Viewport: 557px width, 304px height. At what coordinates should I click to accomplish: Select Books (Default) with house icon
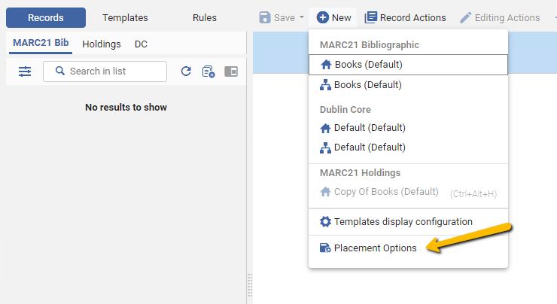(408, 65)
